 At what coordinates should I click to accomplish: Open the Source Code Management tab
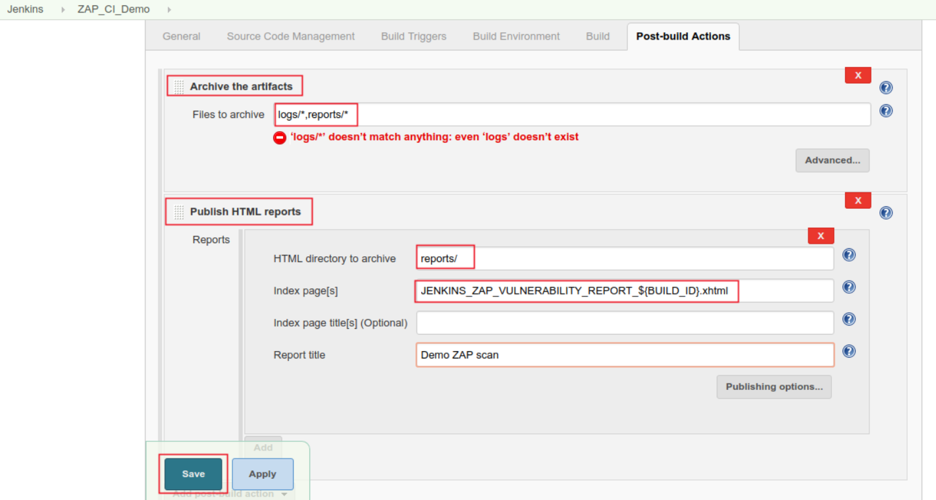pos(291,36)
